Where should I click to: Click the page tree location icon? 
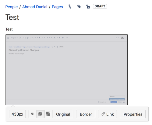(70, 7)
